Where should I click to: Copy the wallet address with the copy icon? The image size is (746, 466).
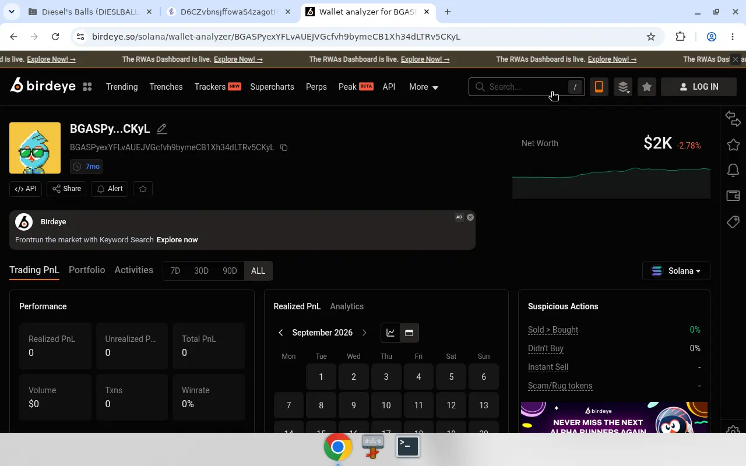point(284,147)
